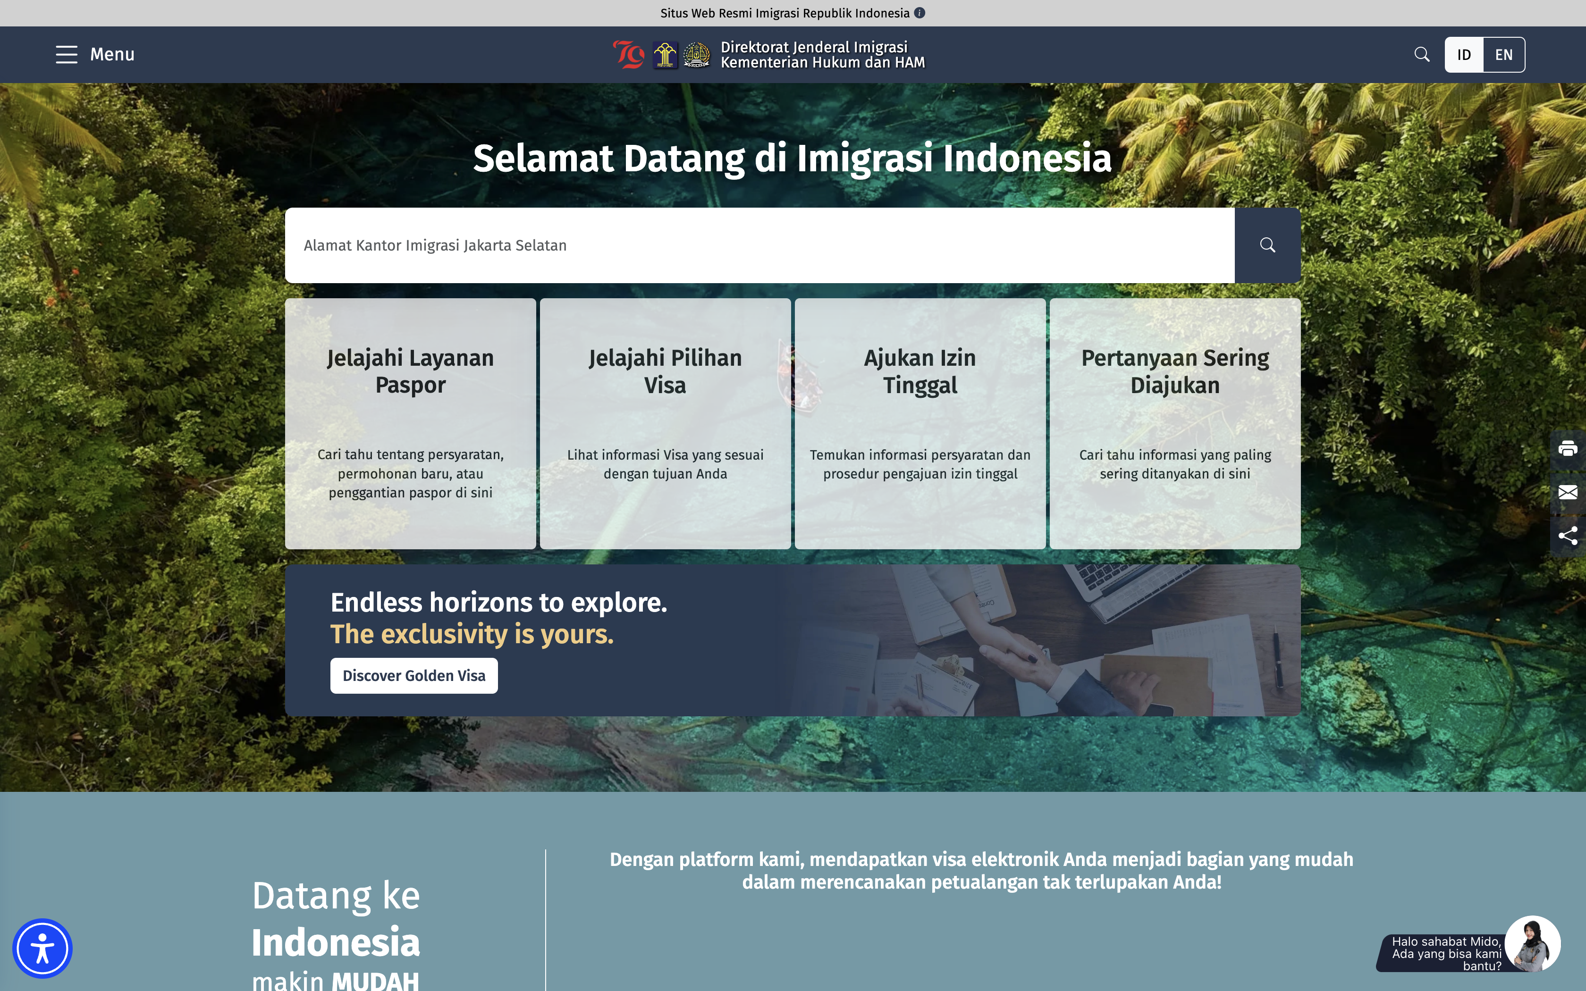Switch language to EN

[1504, 55]
